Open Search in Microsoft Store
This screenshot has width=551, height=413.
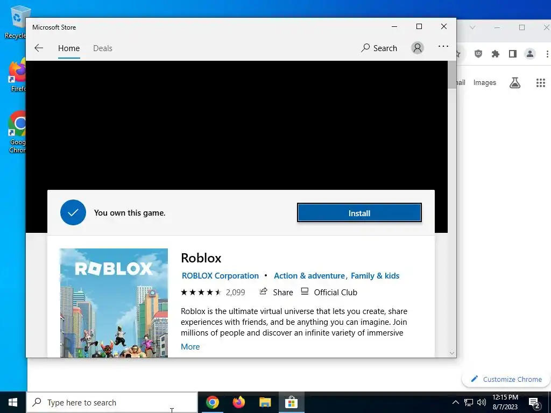point(379,48)
